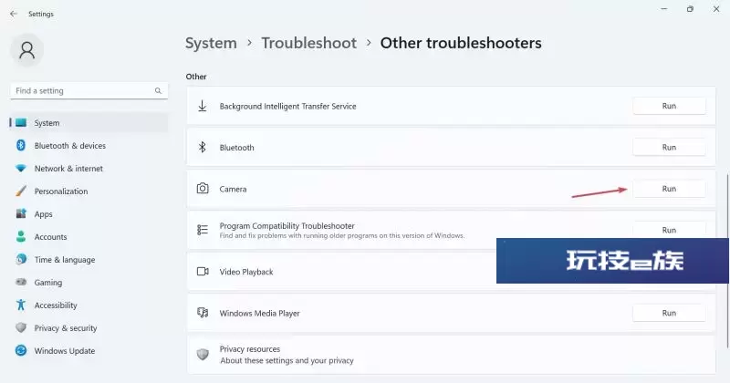The width and height of the screenshot is (730, 383).
Task: Click the Privacy resources shield icon
Action: pos(203,354)
